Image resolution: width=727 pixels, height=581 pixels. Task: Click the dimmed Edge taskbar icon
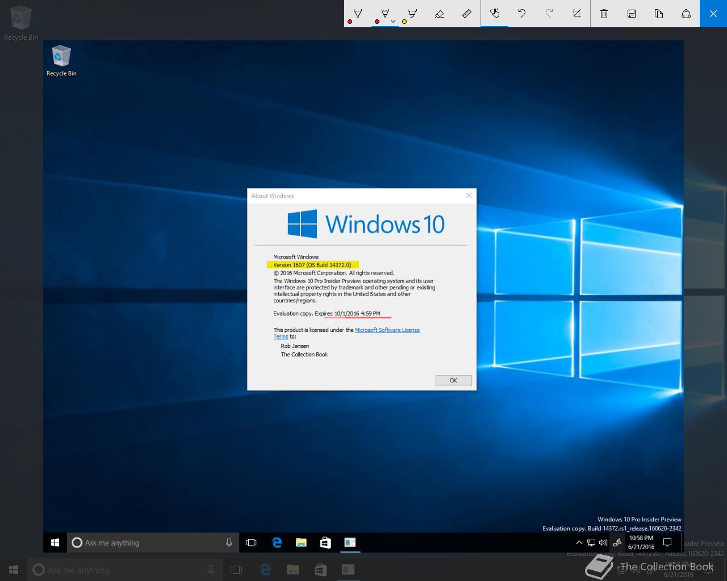(x=265, y=570)
